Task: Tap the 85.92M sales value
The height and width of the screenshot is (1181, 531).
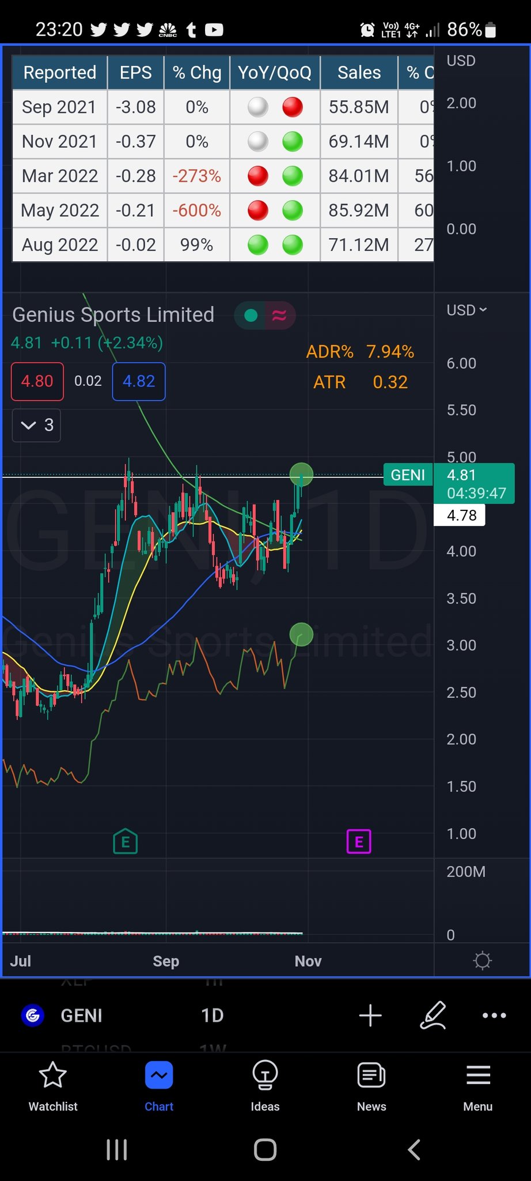Action: [359, 210]
